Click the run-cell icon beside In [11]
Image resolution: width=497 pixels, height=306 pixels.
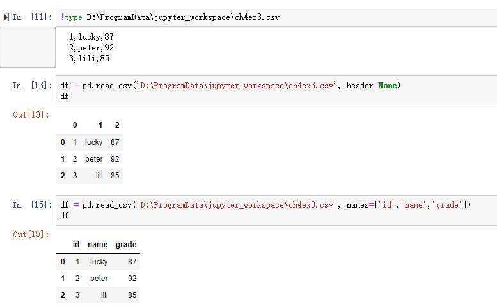pyautogui.click(x=6, y=17)
